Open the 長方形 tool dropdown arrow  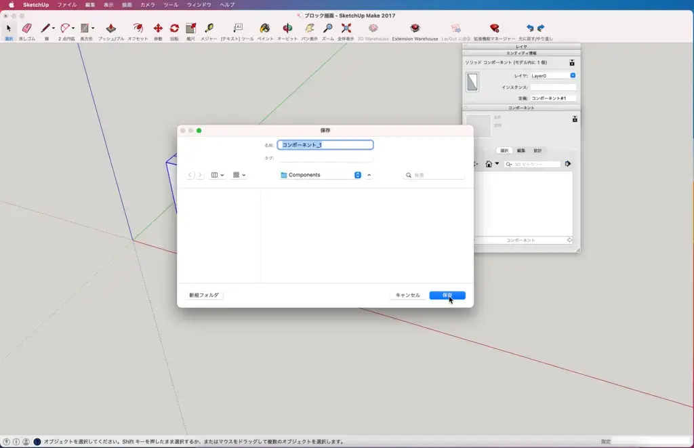click(x=93, y=28)
